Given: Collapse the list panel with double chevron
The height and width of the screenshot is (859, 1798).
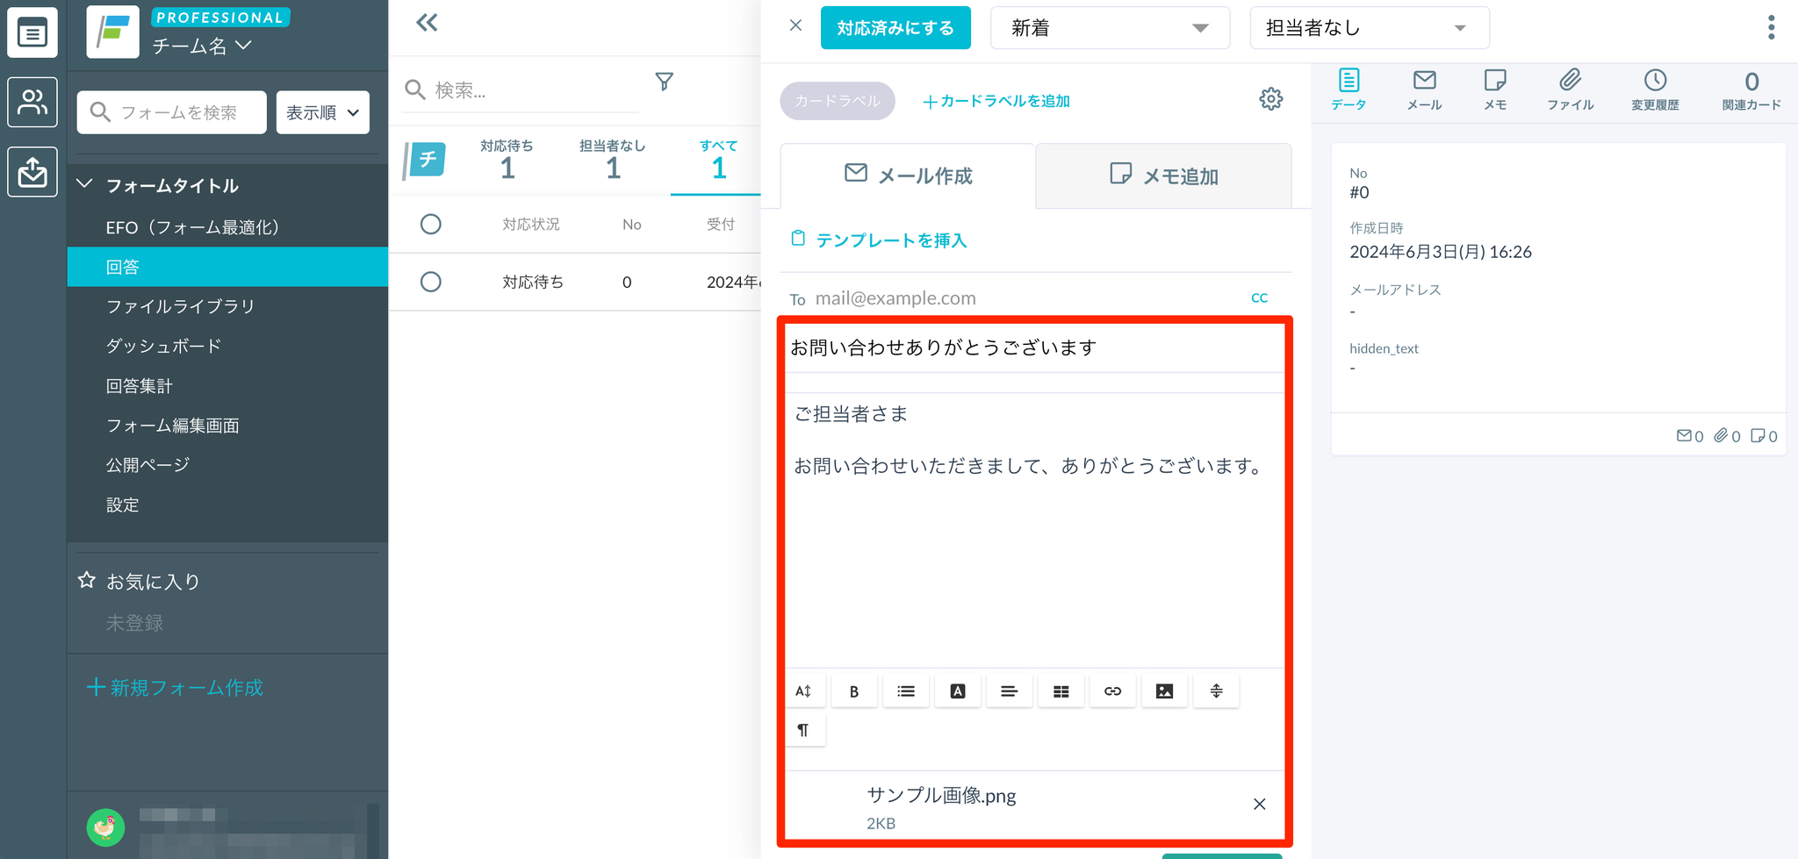Looking at the screenshot, I should pos(427,23).
